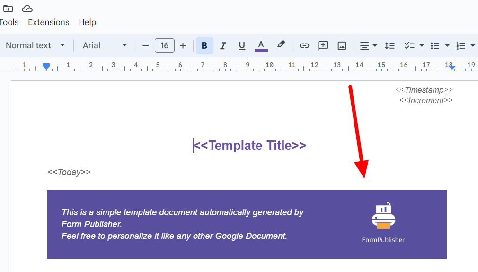Click the cloud saved status icon
The height and width of the screenshot is (272, 478).
(27, 9)
